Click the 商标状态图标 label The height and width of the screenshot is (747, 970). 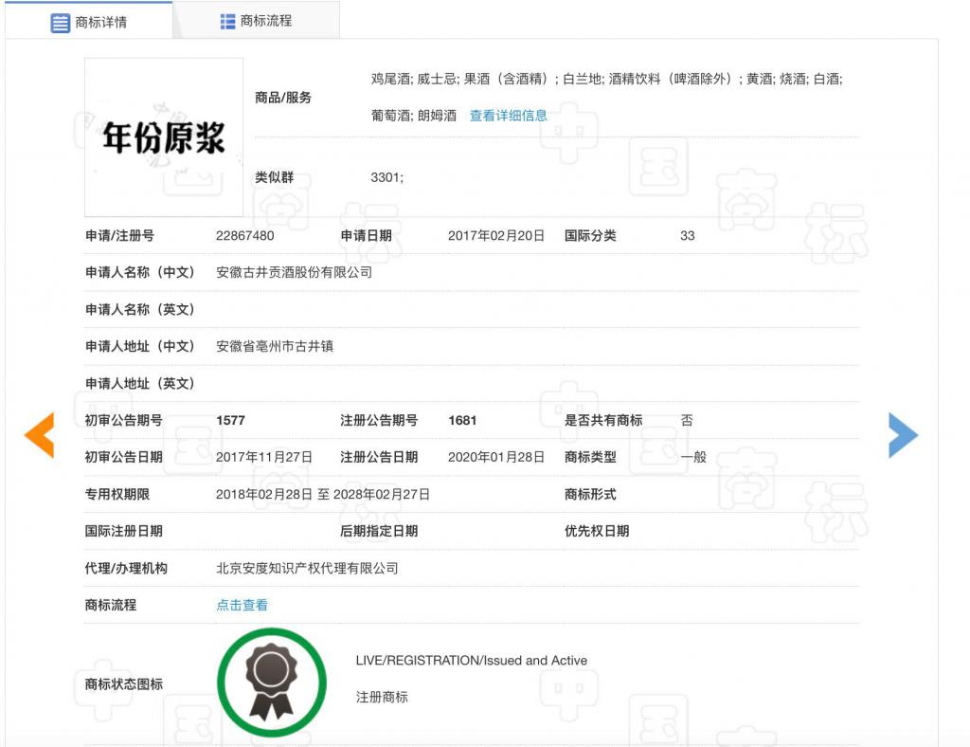pos(124,683)
